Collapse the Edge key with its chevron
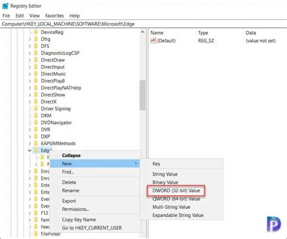 tap(30, 151)
